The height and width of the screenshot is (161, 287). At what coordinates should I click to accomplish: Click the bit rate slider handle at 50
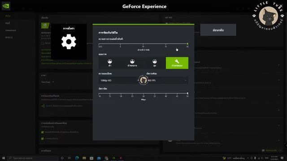coord(187,93)
